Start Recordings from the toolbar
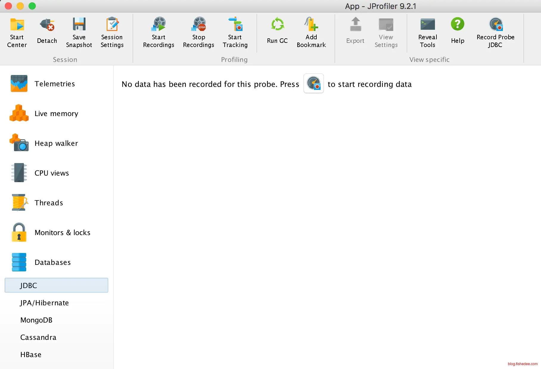The image size is (541, 369). [x=158, y=32]
